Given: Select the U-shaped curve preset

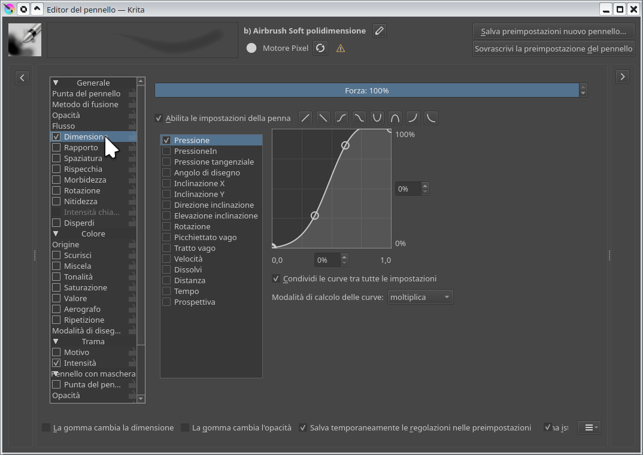Looking at the screenshot, I should pos(377,118).
